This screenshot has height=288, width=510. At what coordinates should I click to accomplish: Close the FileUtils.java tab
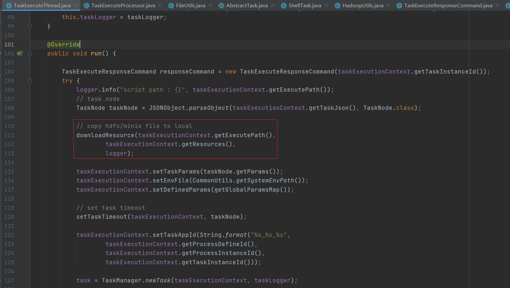pos(210,5)
